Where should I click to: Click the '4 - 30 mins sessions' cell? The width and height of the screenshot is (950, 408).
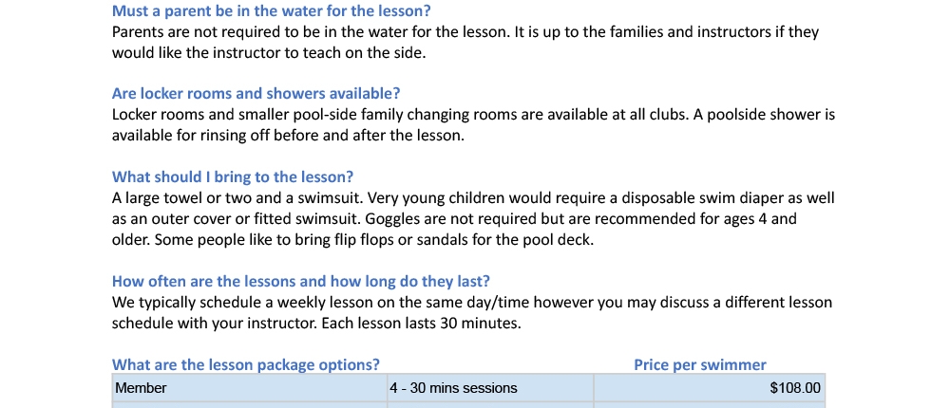point(491,388)
